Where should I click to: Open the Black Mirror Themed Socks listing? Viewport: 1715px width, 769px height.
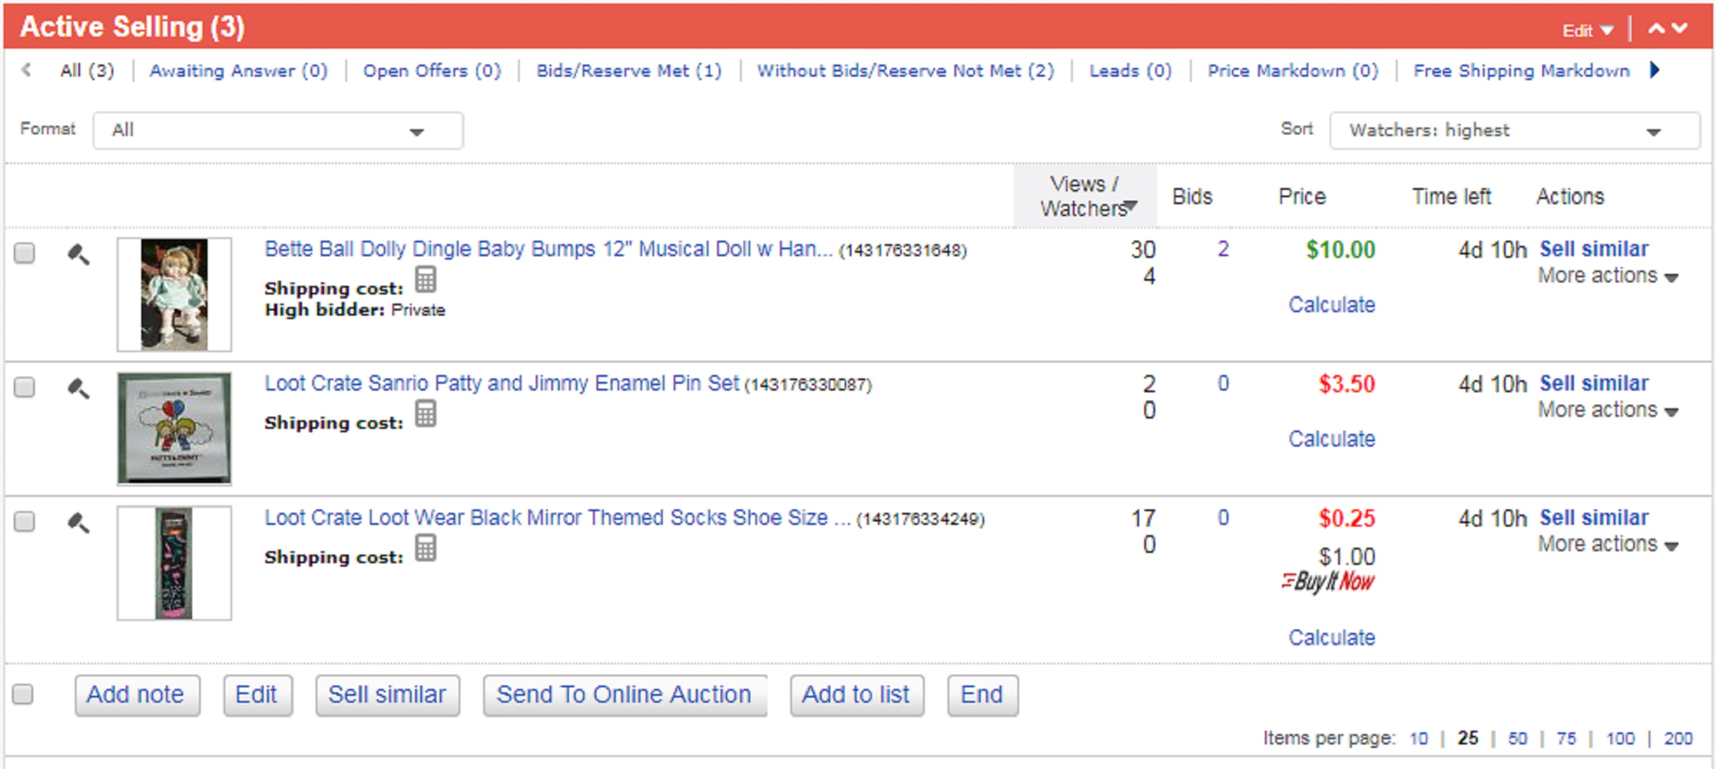(x=558, y=517)
